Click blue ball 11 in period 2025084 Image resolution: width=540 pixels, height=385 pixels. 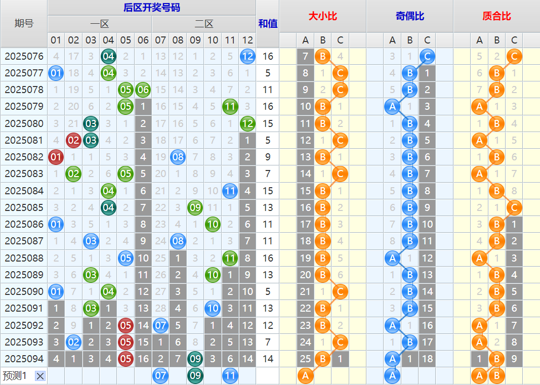(230, 191)
